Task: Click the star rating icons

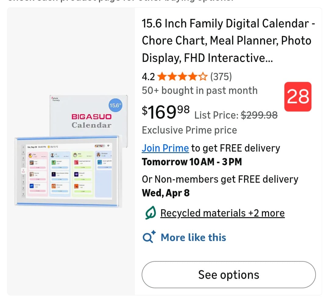Action: point(182,77)
